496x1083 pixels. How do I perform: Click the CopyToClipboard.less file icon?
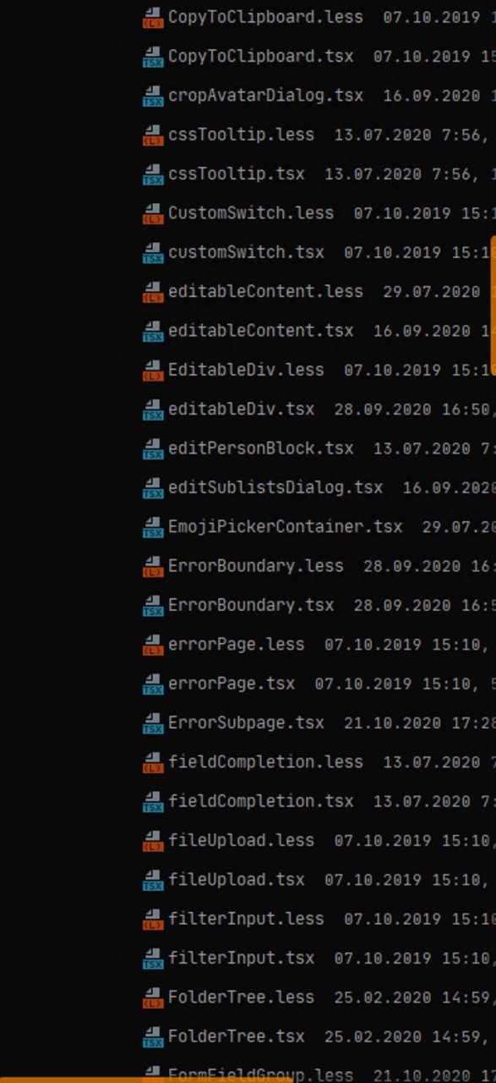click(153, 17)
